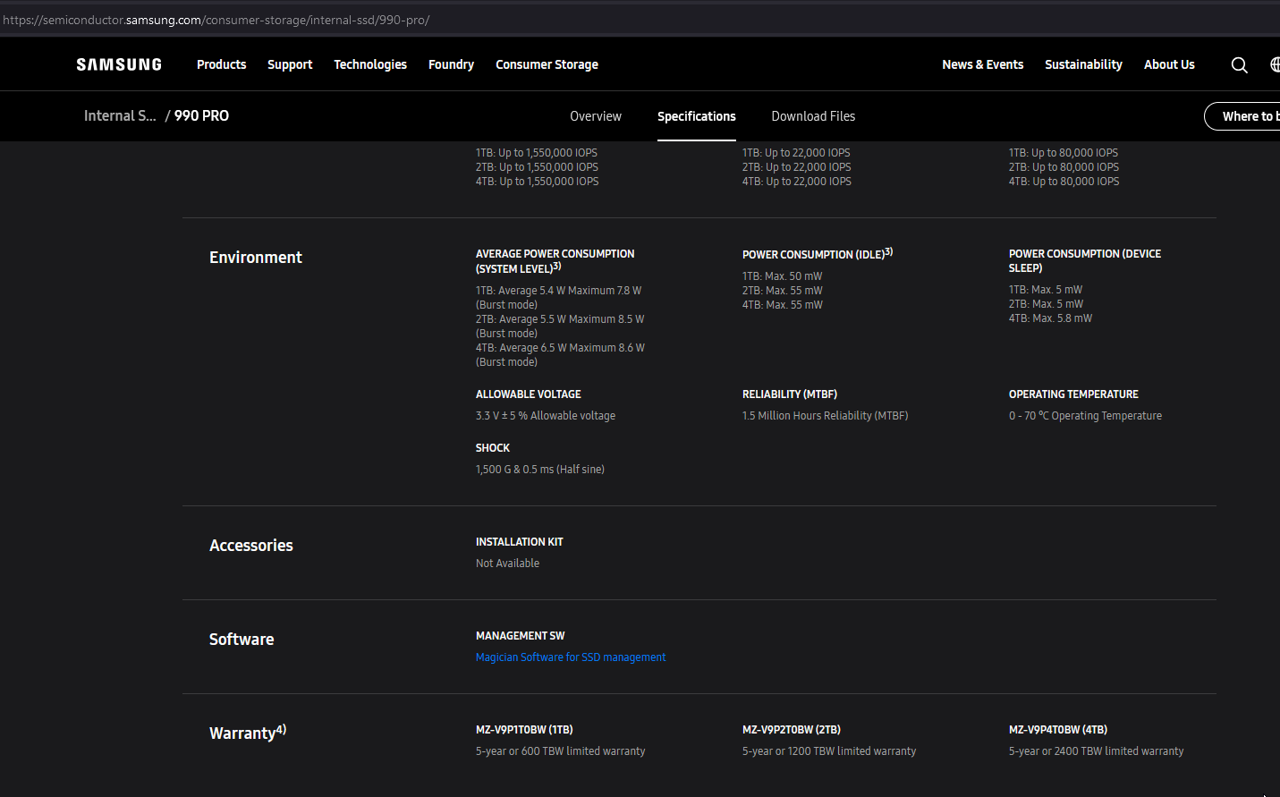Click the Internal S... breadcrumb link

(x=120, y=115)
